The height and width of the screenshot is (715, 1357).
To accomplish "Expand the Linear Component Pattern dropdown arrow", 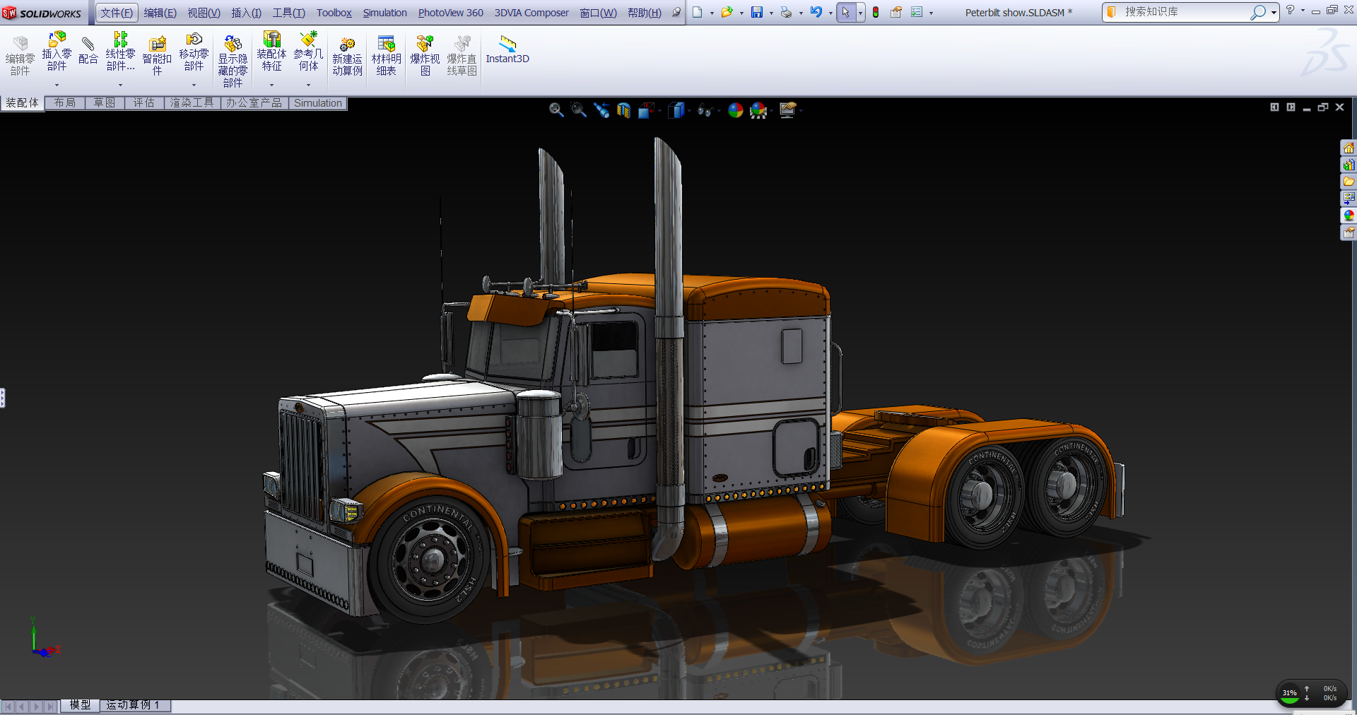I will (x=120, y=85).
